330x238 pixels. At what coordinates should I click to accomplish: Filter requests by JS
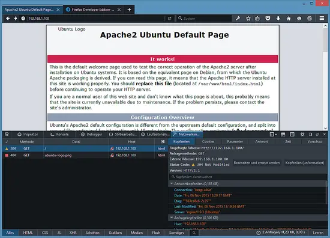[x=59, y=233]
